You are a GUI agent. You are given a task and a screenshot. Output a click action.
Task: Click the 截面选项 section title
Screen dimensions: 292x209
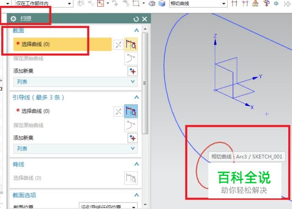(x=24, y=195)
